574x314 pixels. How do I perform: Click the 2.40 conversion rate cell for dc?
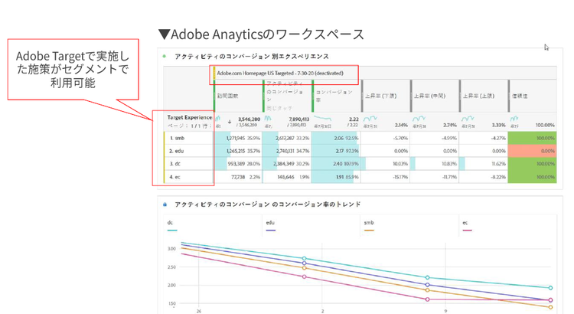tap(336, 164)
